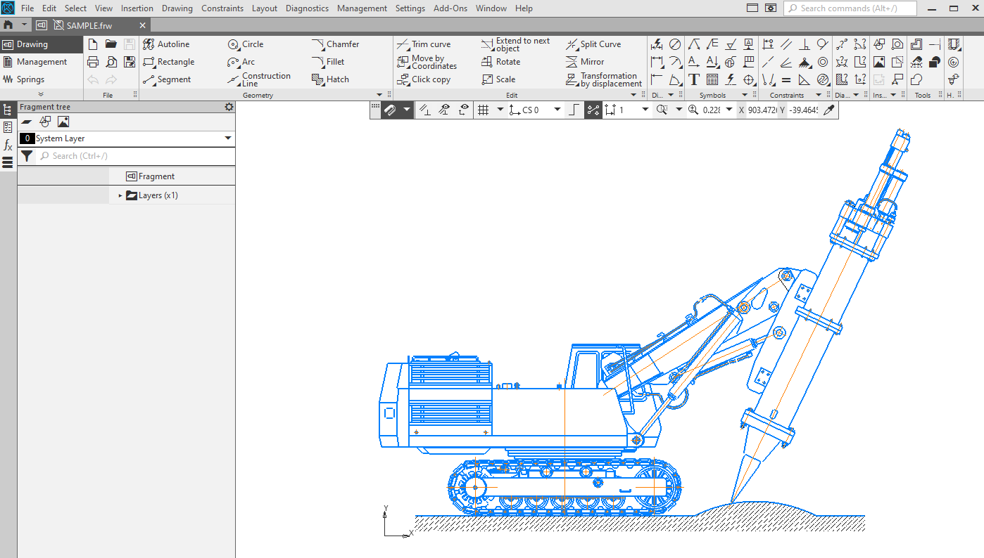Toggle the snaps magnet button

point(391,110)
